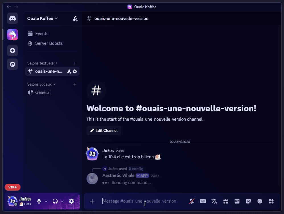Open the Apps launcher icon

(x=271, y=201)
